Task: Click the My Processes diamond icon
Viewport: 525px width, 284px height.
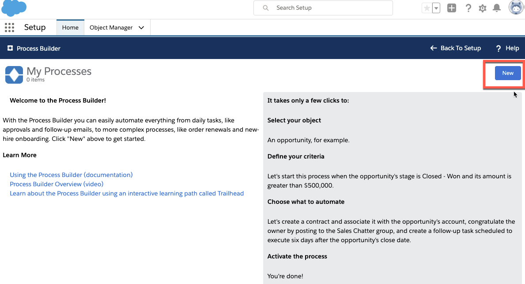Action: (x=14, y=74)
